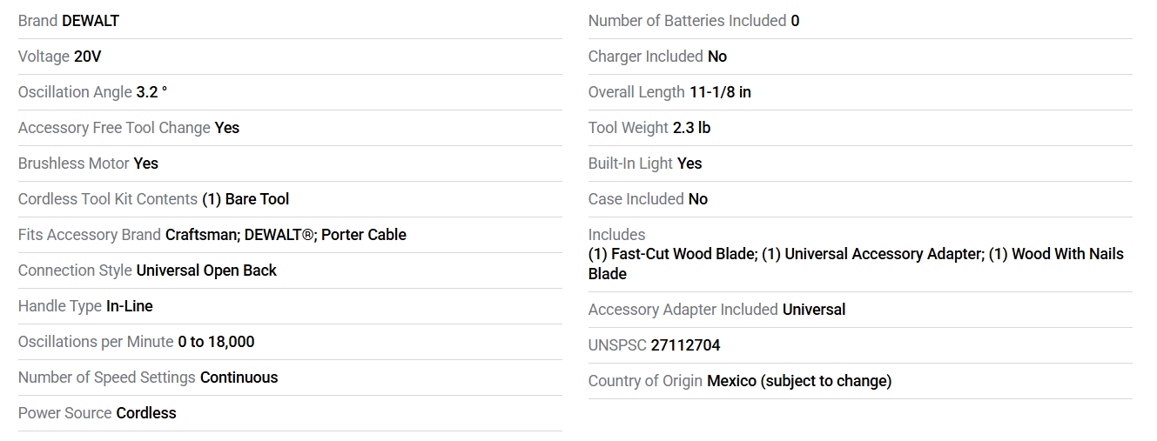This screenshot has width=1157, height=441.
Task: Select the Universal Open Back connection style
Action: [x=206, y=271]
